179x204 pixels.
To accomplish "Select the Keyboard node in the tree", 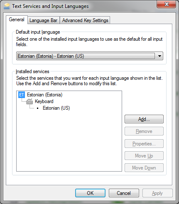I will pos(44,101).
